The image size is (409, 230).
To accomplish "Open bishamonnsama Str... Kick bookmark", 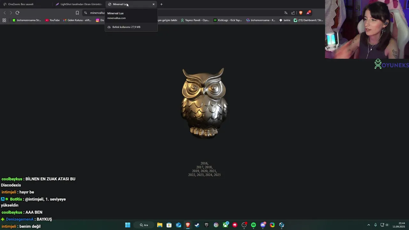I will [x=27, y=20].
